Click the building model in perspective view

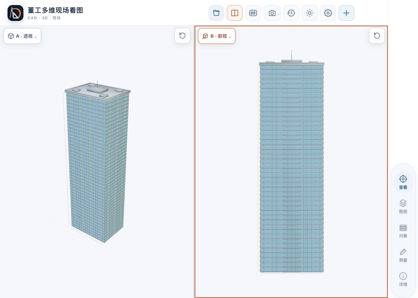[x=97, y=162]
